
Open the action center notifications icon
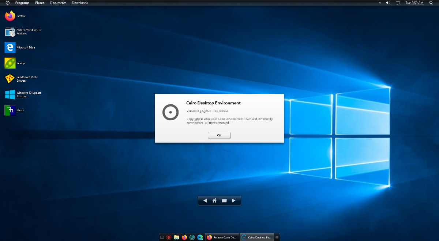click(398, 3)
